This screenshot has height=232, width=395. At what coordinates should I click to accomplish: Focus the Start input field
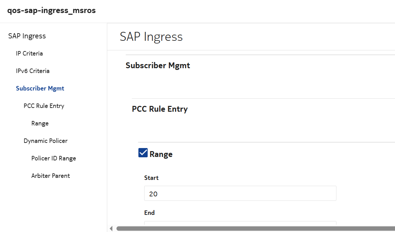pos(240,193)
